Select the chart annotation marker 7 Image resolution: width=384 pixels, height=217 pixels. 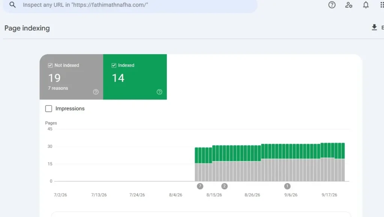(200, 186)
